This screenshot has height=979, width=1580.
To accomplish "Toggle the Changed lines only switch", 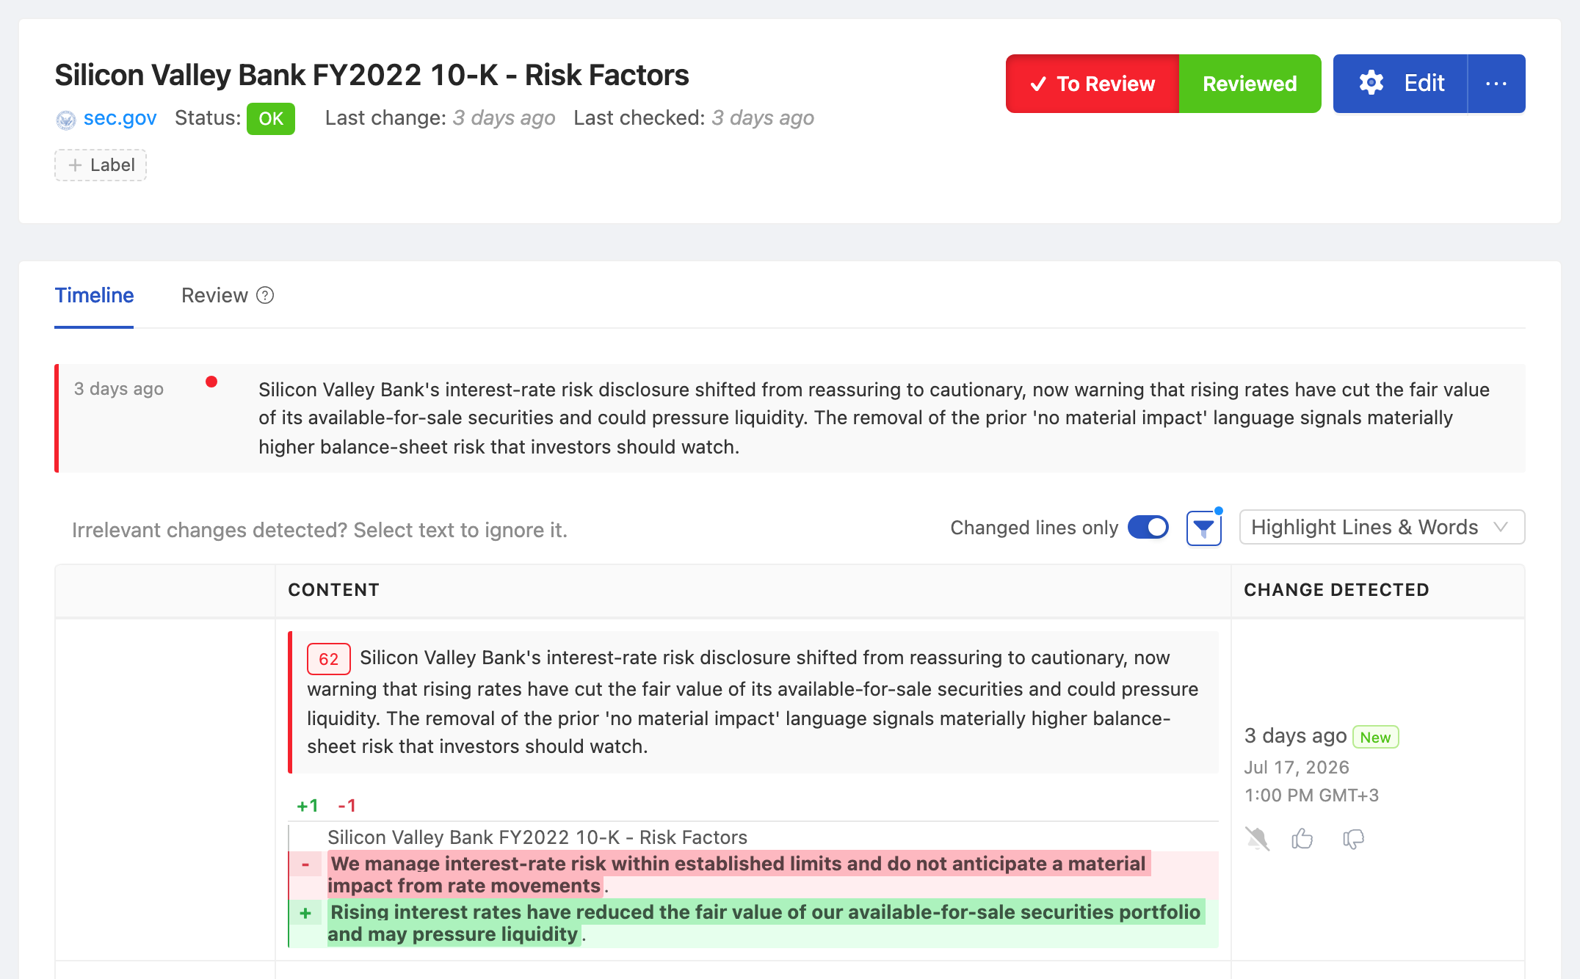I will click(1148, 528).
